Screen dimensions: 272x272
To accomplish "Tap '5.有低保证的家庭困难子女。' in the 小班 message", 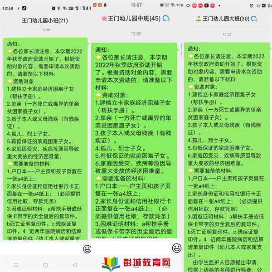I will coord(39,141).
